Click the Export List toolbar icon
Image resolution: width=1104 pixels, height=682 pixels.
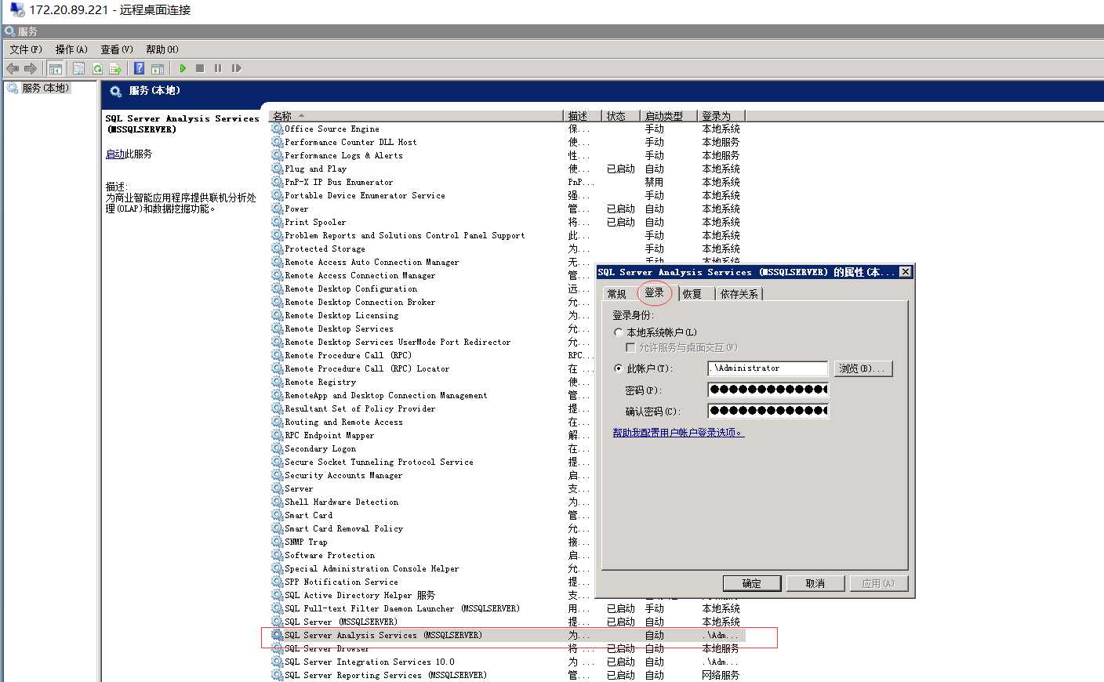pyautogui.click(x=115, y=69)
